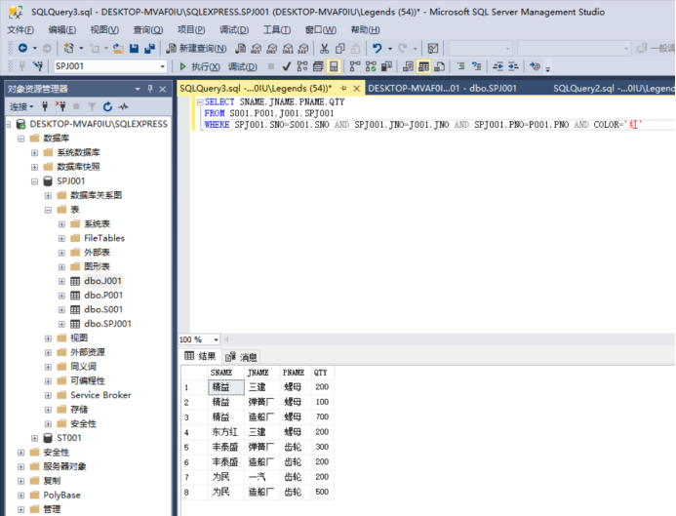Switch to the 消息 messages tab
The height and width of the screenshot is (516, 676).
(242, 356)
